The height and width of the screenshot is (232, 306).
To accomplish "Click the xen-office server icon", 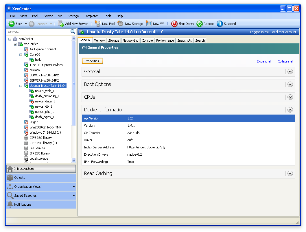I will [x=21, y=44].
